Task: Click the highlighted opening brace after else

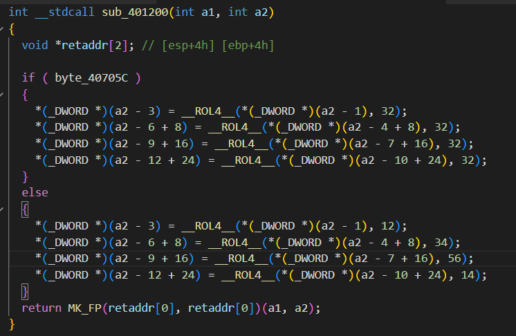Action: tap(26, 208)
